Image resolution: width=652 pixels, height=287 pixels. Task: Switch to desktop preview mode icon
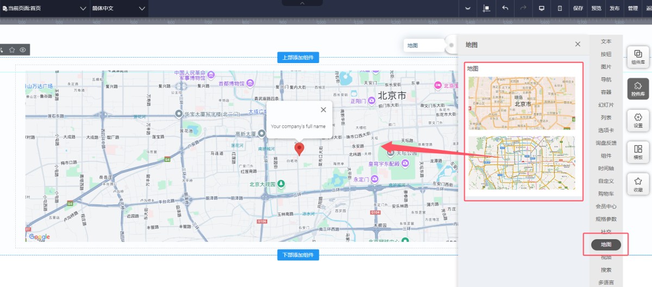coord(541,8)
